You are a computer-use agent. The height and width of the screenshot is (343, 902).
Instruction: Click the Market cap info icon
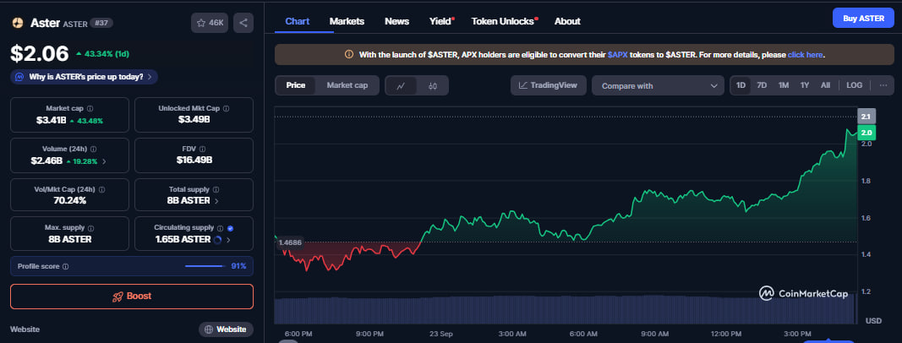pos(90,108)
